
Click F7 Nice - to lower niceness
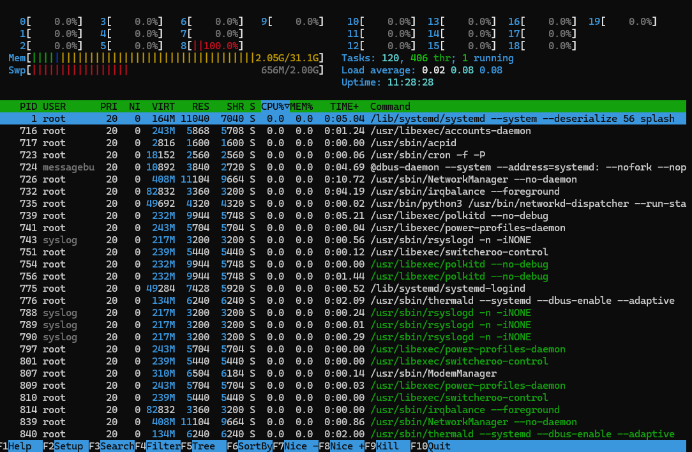click(295, 446)
